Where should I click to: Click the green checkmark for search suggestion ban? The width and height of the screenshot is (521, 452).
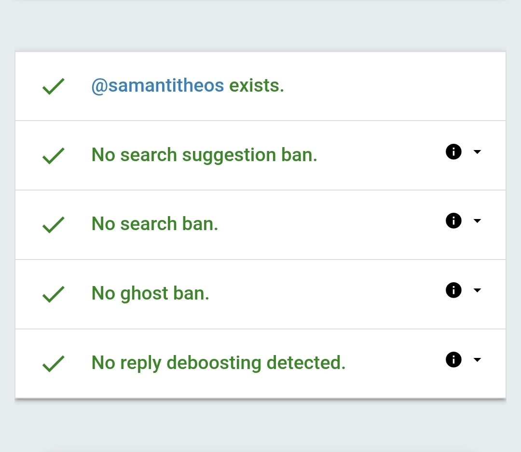pos(53,156)
